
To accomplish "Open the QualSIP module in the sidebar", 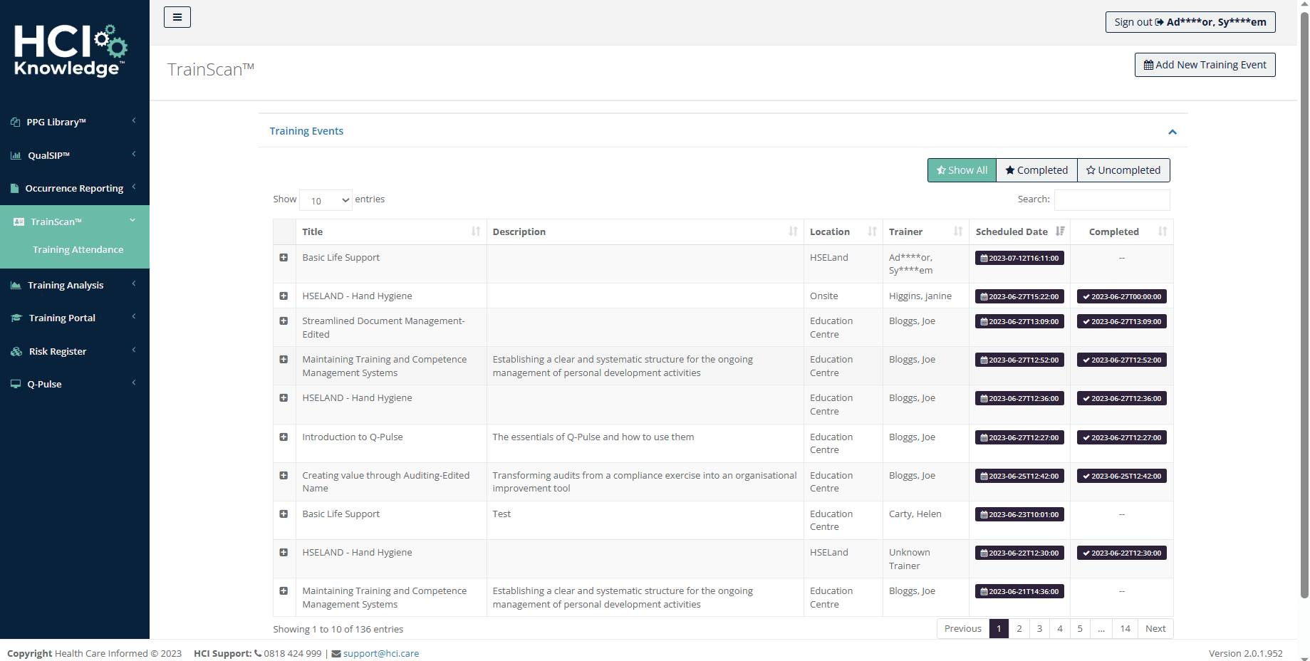I will point(14,155).
